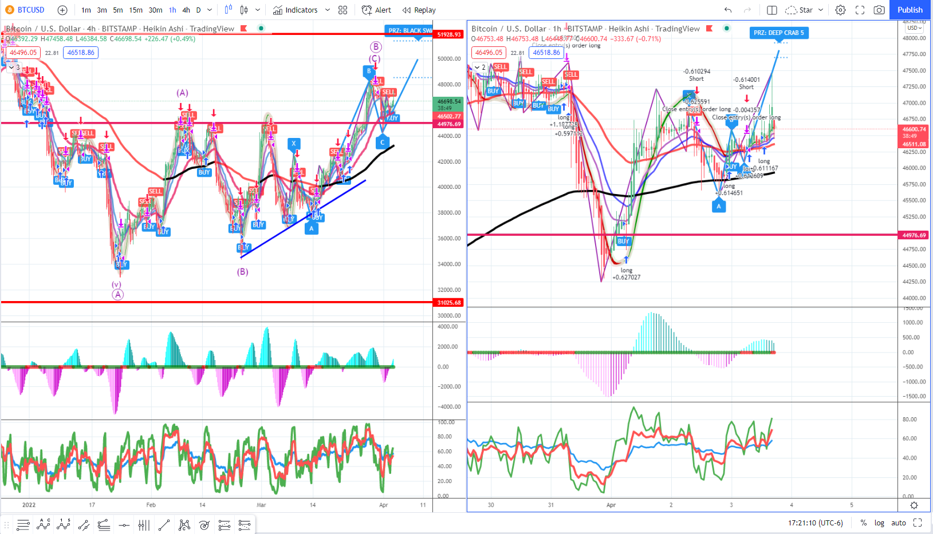Expand the chart type dropdown arrow
The image size is (933, 534).
258,10
